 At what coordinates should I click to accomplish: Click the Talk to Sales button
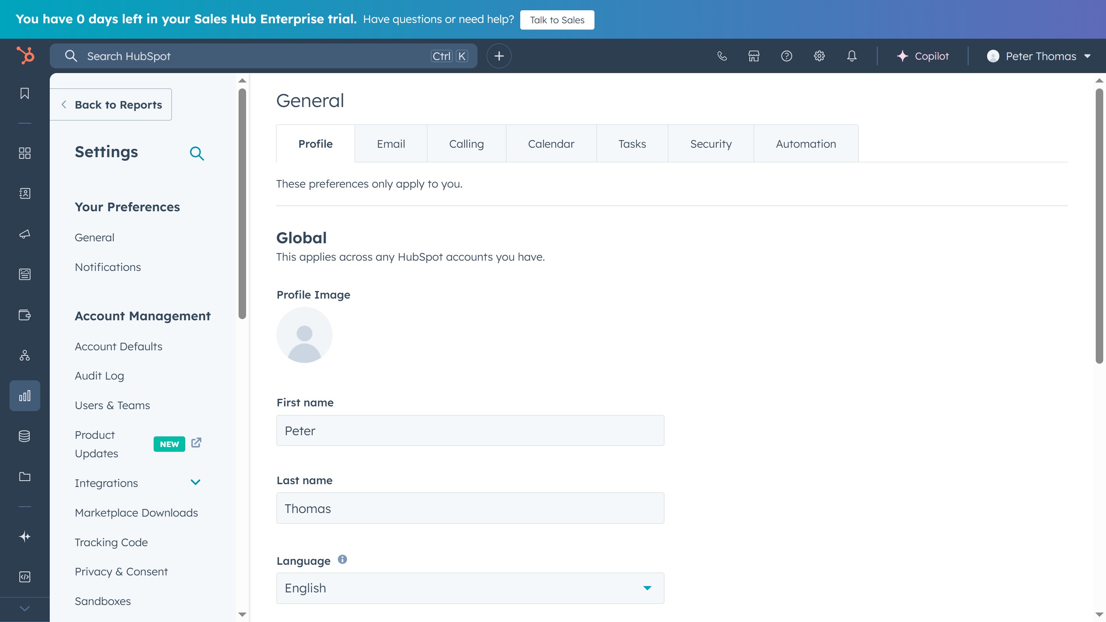point(557,20)
